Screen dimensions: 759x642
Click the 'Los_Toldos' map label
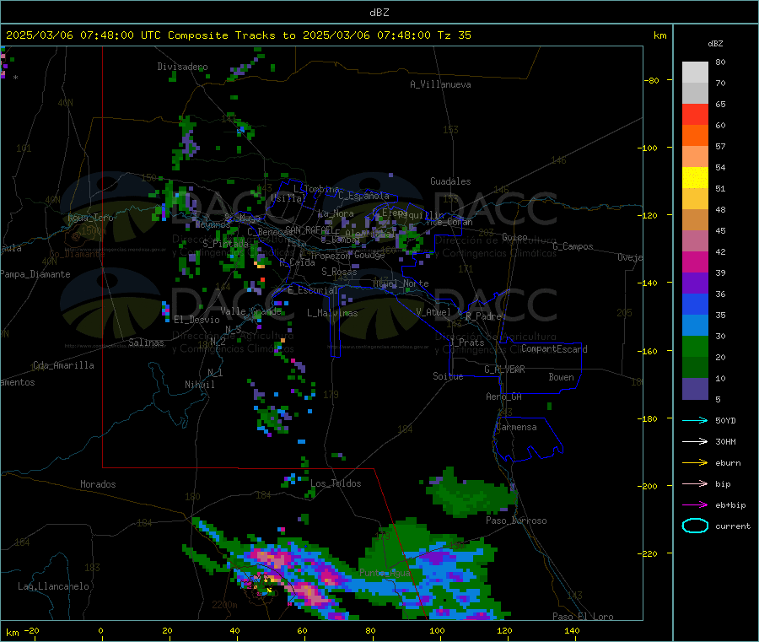(336, 483)
